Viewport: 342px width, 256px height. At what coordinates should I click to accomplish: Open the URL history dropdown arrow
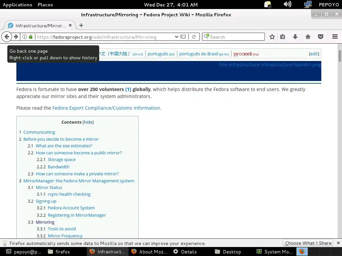[176, 37]
